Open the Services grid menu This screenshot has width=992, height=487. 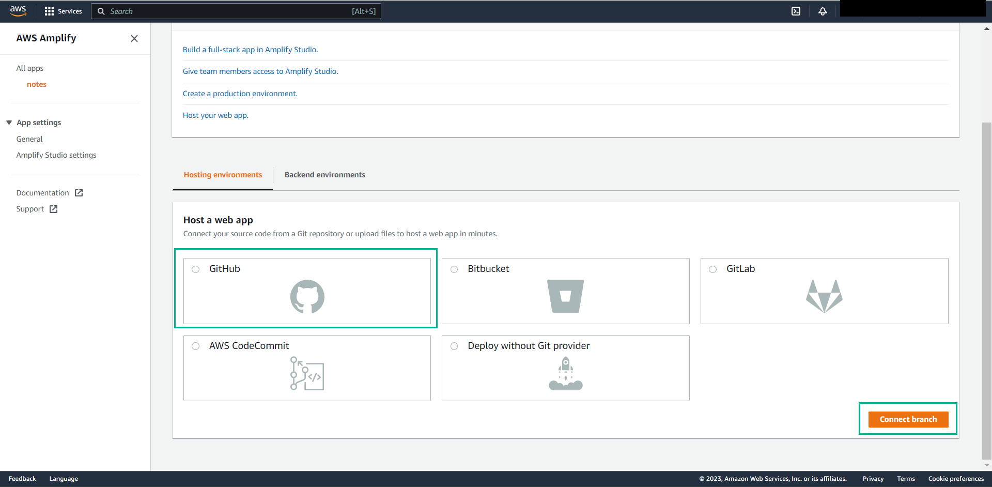[49, 11]
